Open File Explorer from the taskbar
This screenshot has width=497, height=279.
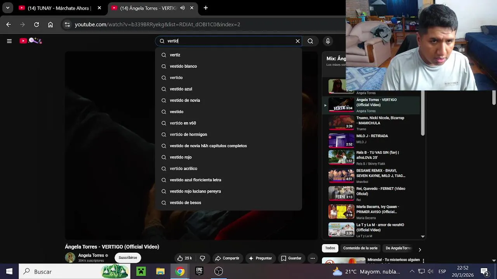160,272
